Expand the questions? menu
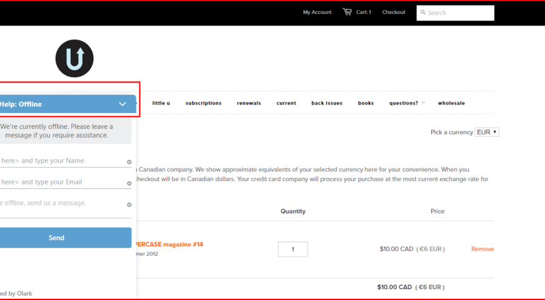 tap(406, 103)
